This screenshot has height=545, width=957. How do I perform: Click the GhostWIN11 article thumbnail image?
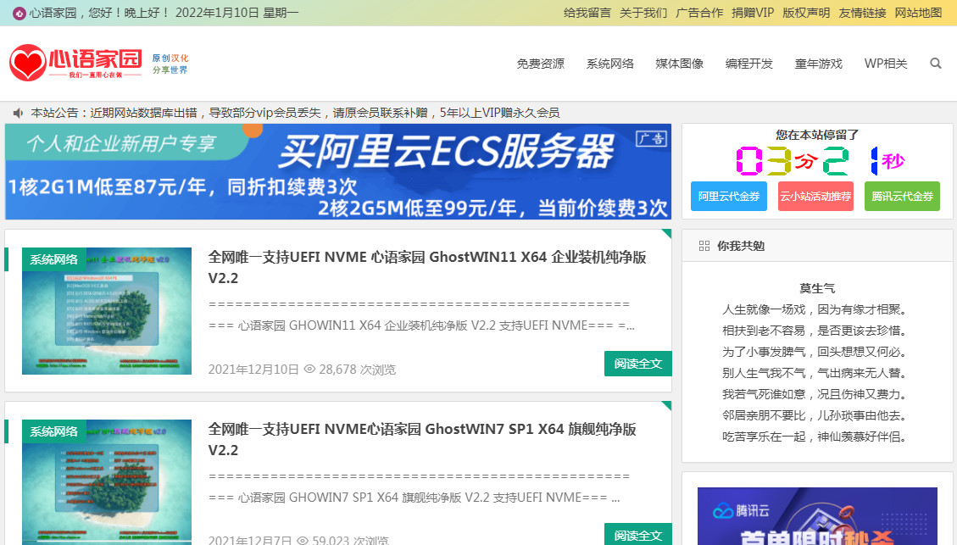tap(107, 311)
